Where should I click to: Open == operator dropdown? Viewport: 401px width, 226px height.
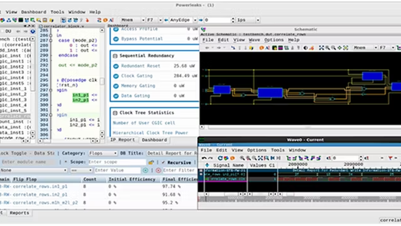(x=81, y=170)
